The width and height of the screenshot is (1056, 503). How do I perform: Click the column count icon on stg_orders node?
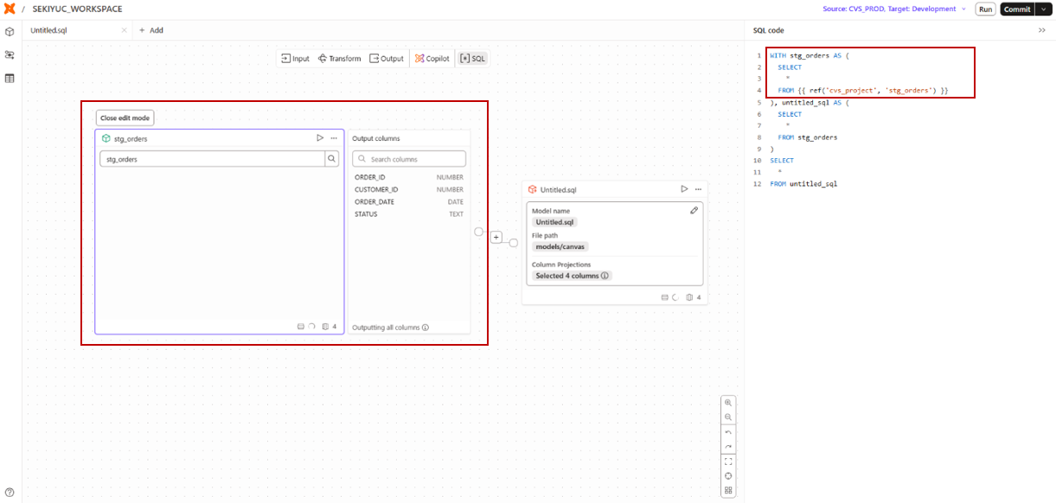(x=325, y=327)
